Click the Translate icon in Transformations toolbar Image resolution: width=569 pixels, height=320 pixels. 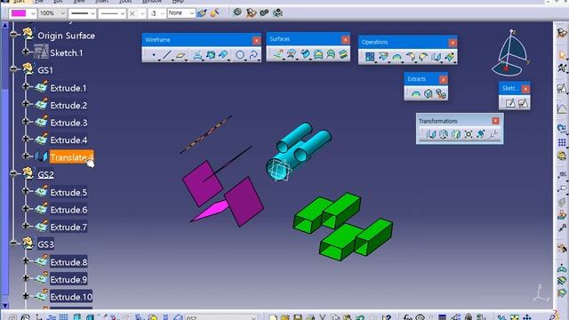click(x=430, y=134)
